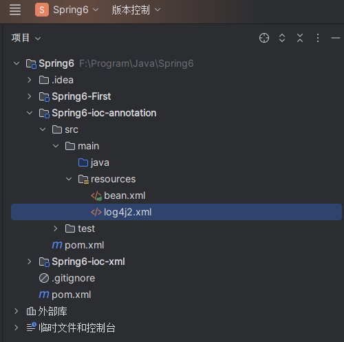The image size is (344, 342).
Task: Select the Spring6-ioc-xml module name
Action: 88,261
